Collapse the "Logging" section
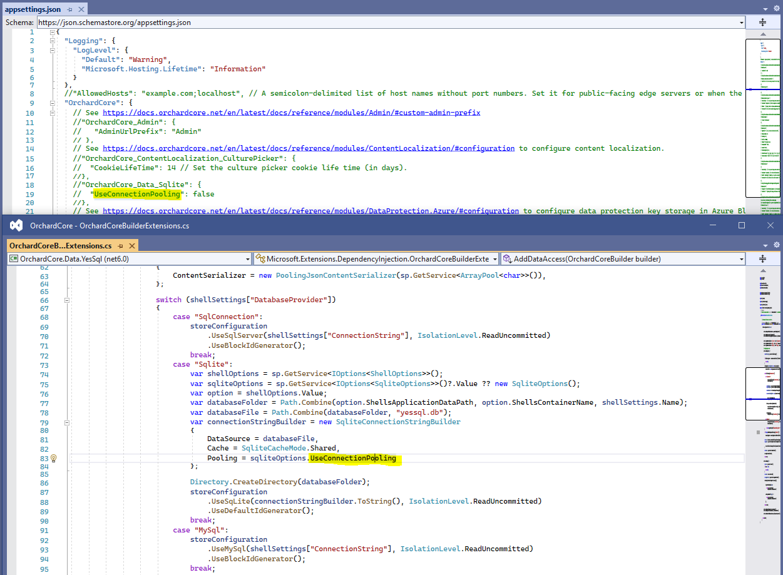The image size is (783, 575). 53,41
